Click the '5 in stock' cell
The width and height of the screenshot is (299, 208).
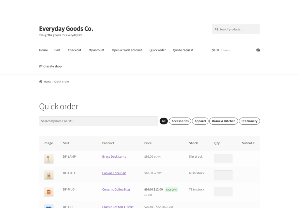point(196,157)
